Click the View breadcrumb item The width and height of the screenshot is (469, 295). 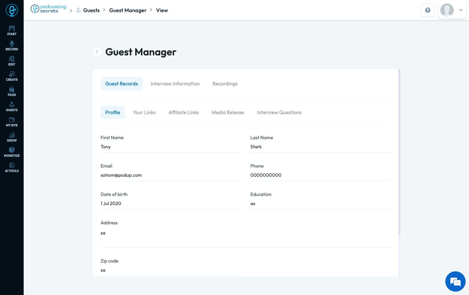point(162,10)
